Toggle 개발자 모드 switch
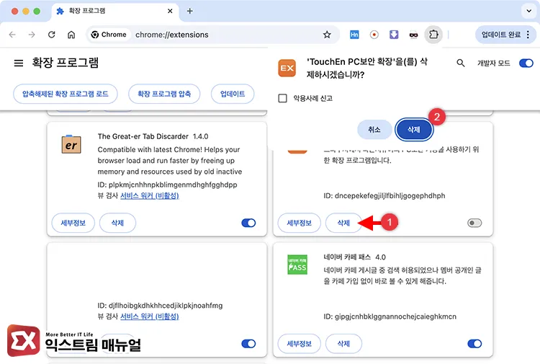Screen dimensions: 540x364 click(x=526, y=63)
